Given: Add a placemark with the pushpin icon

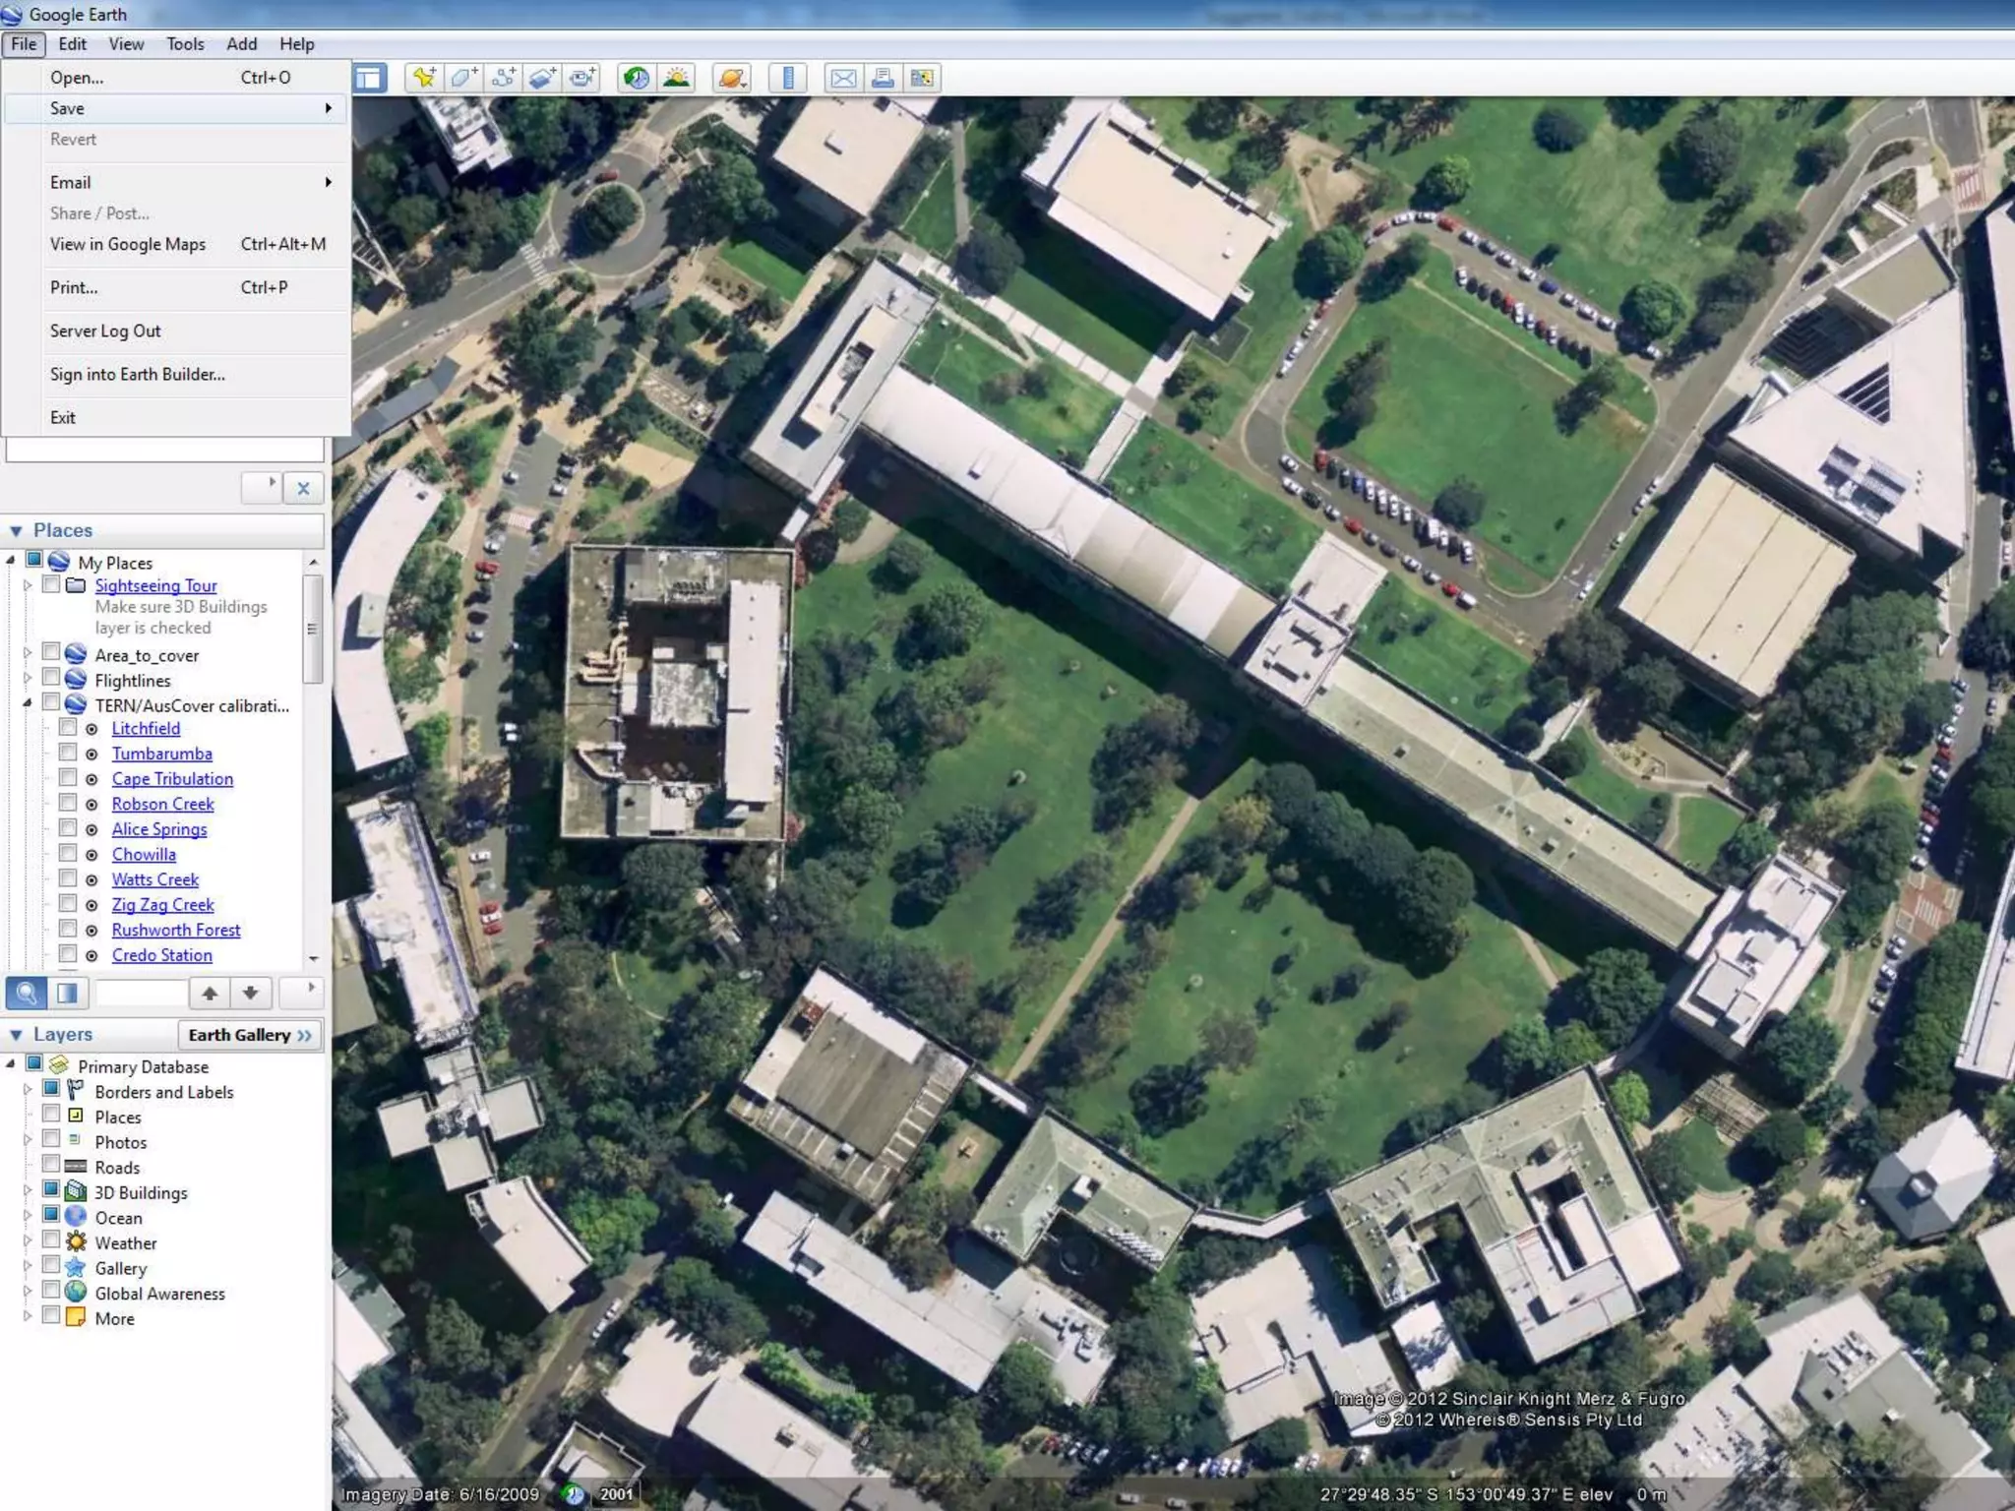Looking at the screenshot, I should tap(424, 78).
